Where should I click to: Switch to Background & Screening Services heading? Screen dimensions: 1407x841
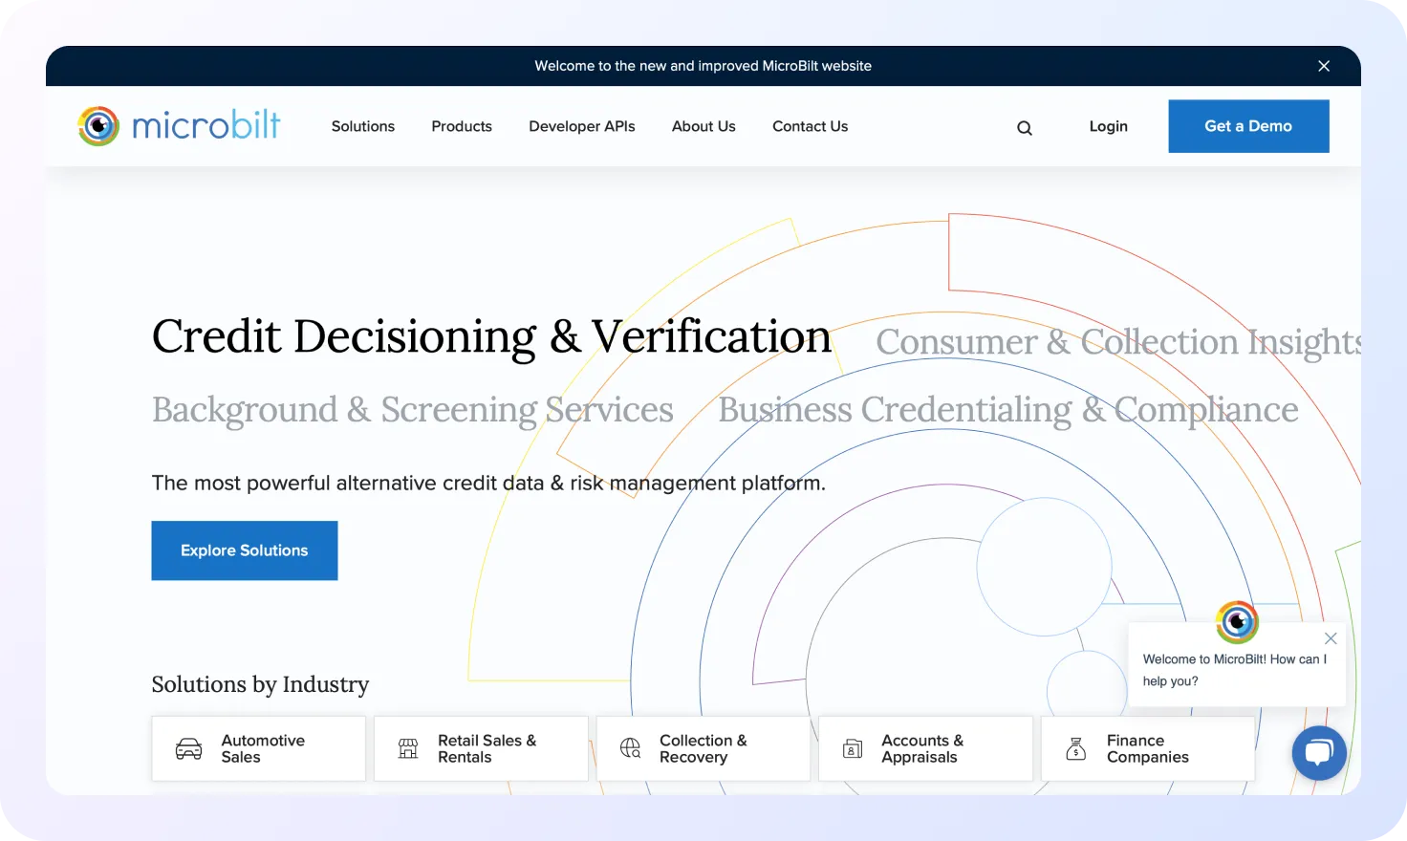coord(413,410)
